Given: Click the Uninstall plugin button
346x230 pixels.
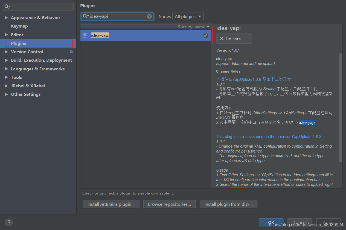Looking at the screenshot, I should tap(234, 39).
